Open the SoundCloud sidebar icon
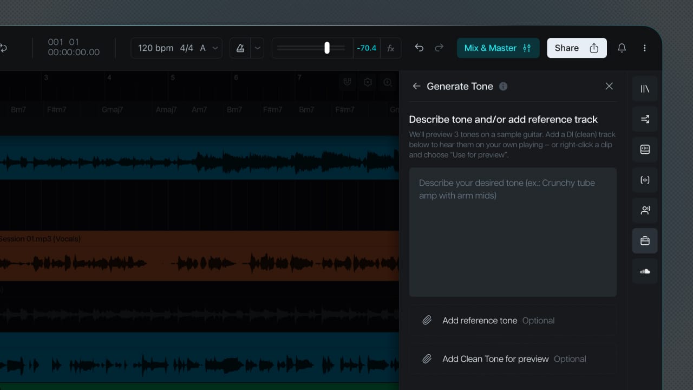The height and width of the screenshot is (390, 693). click(645, 271)
